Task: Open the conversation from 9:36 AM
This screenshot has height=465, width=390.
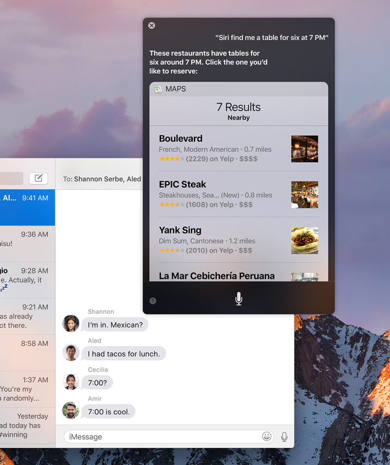Action: (x=27, y=244)
